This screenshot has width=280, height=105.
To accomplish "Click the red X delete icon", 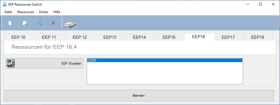I will point(53,23).
